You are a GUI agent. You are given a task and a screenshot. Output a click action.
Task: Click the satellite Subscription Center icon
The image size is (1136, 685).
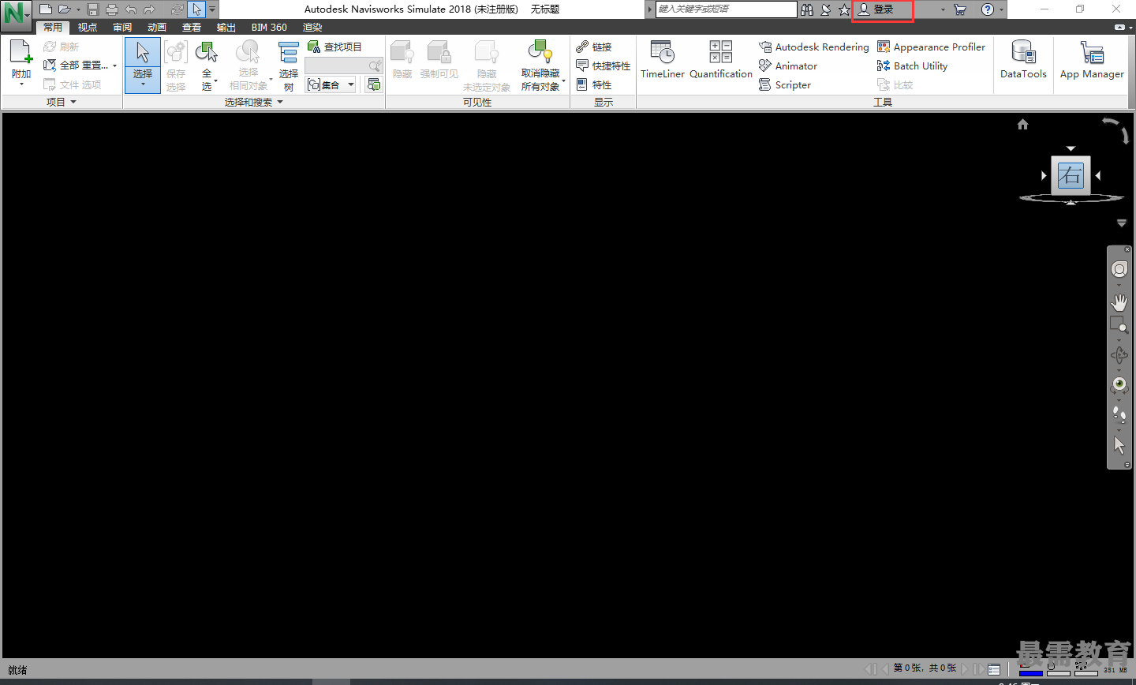click(x=825, y=9)
